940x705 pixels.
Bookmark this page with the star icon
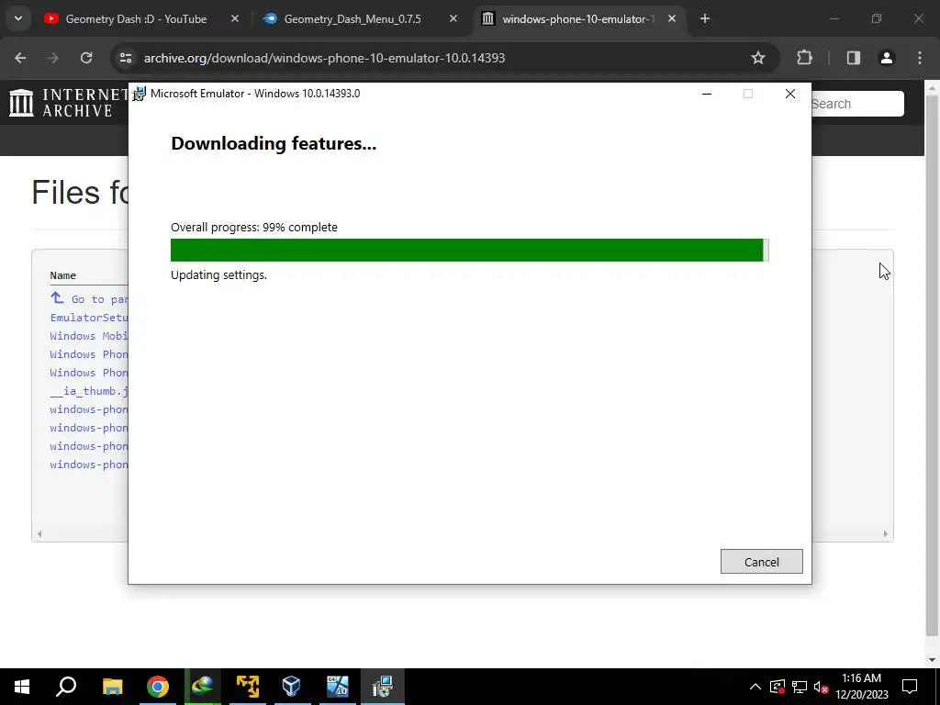coord(758,58)
